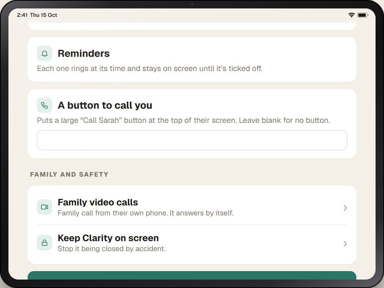Click the phone icon beside 'A button to call you'

point(45,105)
